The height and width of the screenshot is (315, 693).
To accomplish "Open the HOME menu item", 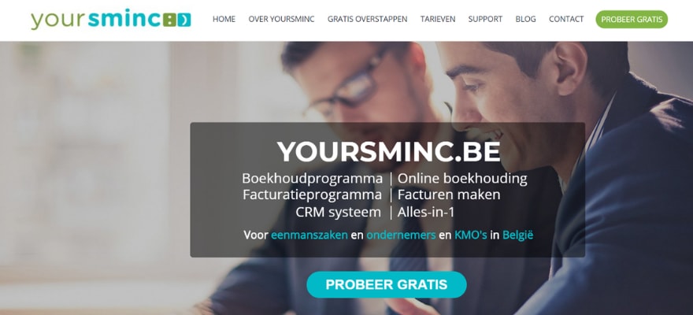I will coord(224,20).
